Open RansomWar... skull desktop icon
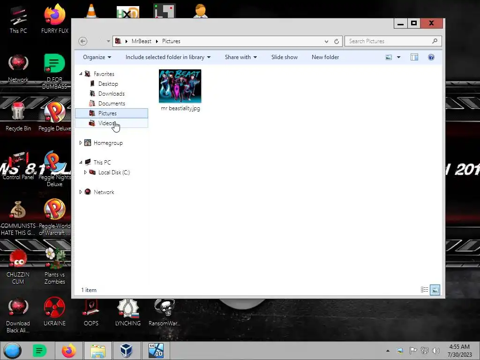Screen dimensions: 480x360 tap(165, 312)
